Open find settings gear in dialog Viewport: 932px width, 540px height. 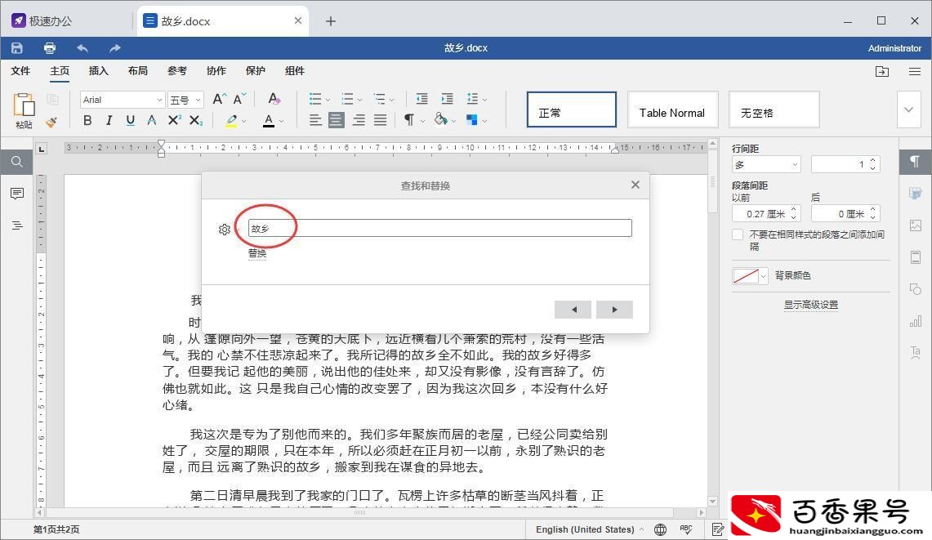tap(224, 229)
